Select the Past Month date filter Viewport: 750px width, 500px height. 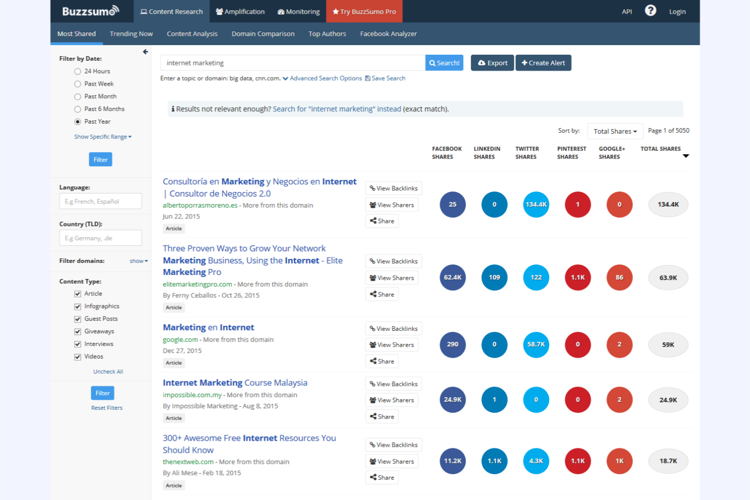tap(78, 96)
